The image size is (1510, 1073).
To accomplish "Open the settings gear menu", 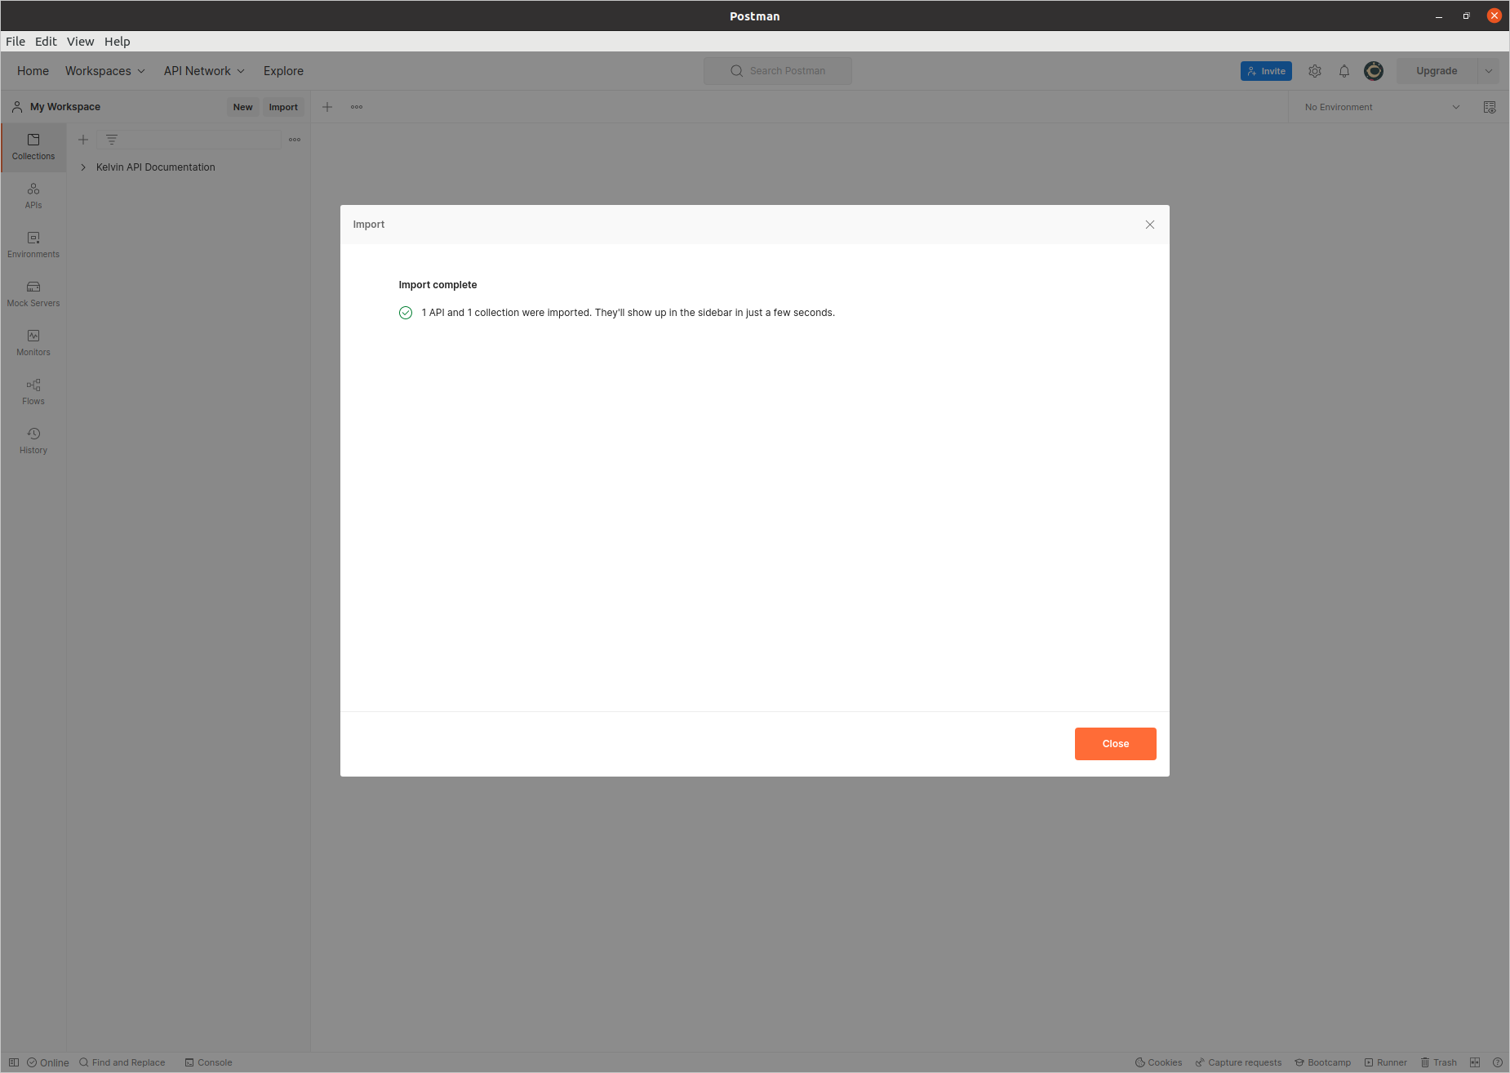I will coord(1315,71).
